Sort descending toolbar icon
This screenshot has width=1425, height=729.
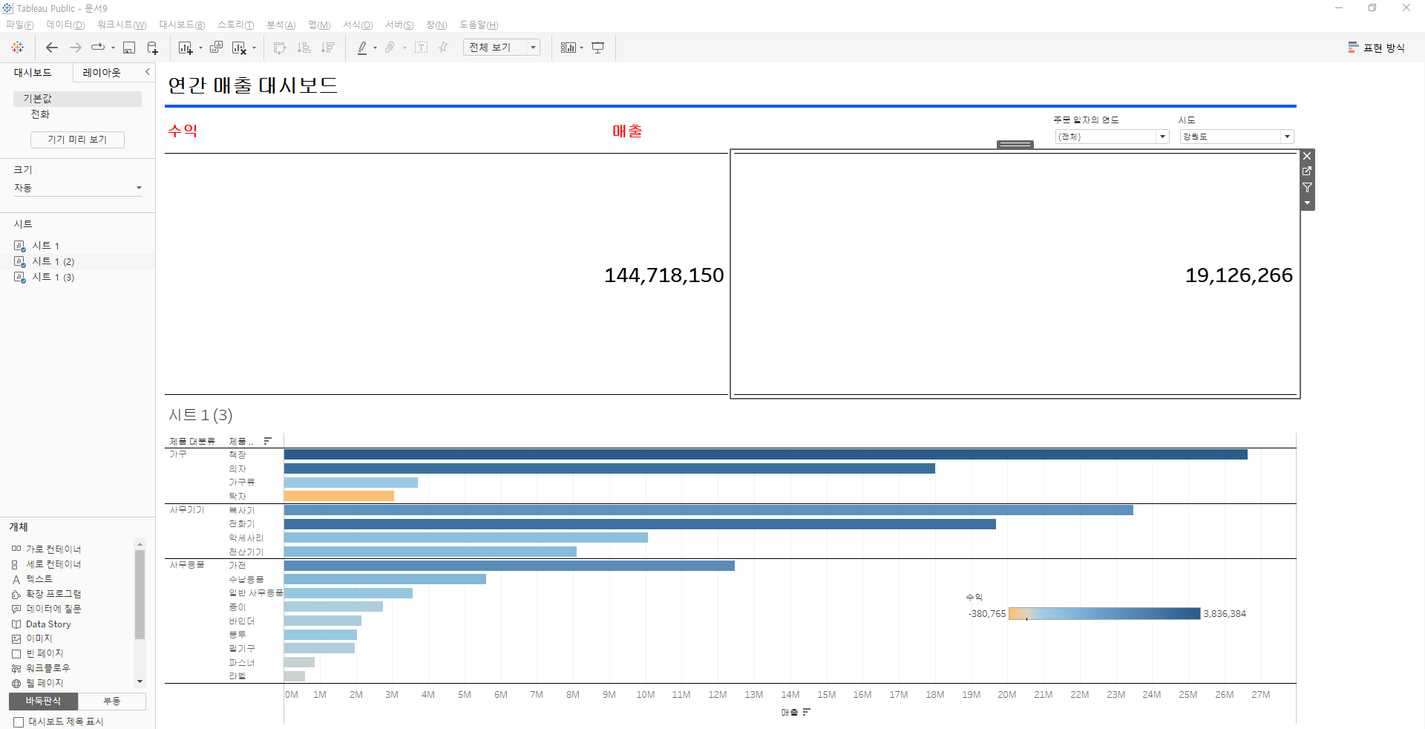coord(327,48)
